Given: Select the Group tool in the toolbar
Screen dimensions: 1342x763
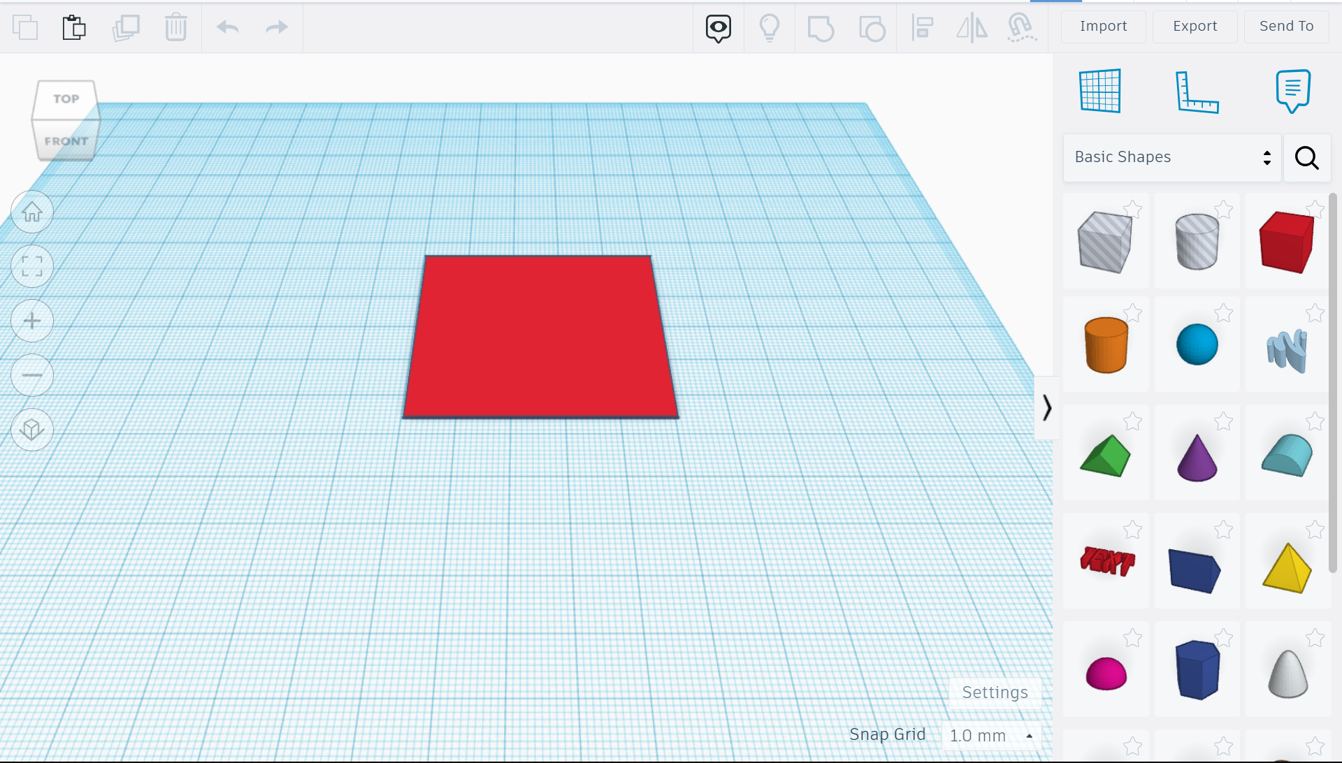Looking at the screenshot, I should 821,28.
